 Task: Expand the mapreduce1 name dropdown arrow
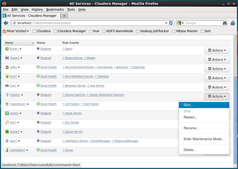tap(28, 104)
